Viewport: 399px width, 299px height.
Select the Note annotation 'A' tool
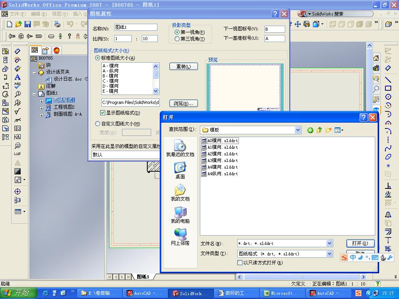[x=17, y=77]
